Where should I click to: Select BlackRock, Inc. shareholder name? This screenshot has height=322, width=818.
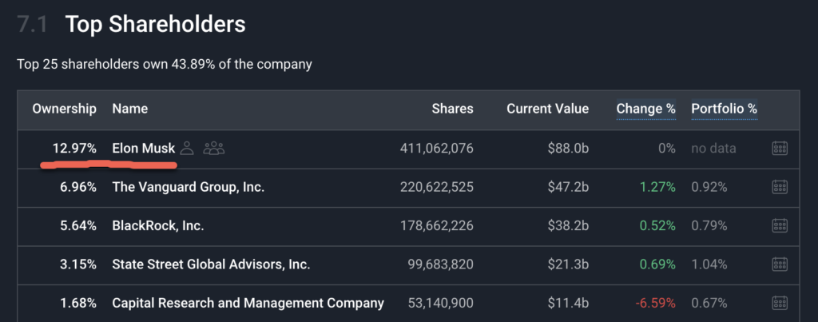pyautogui.click(x=158, y=226)
